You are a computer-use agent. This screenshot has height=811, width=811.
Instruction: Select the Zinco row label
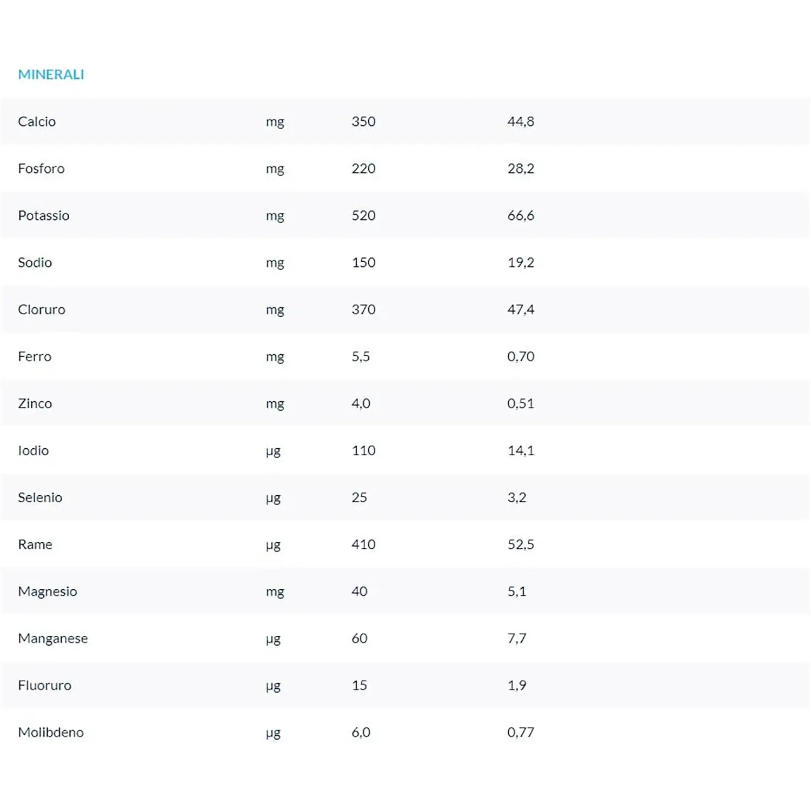click(35, 404)
